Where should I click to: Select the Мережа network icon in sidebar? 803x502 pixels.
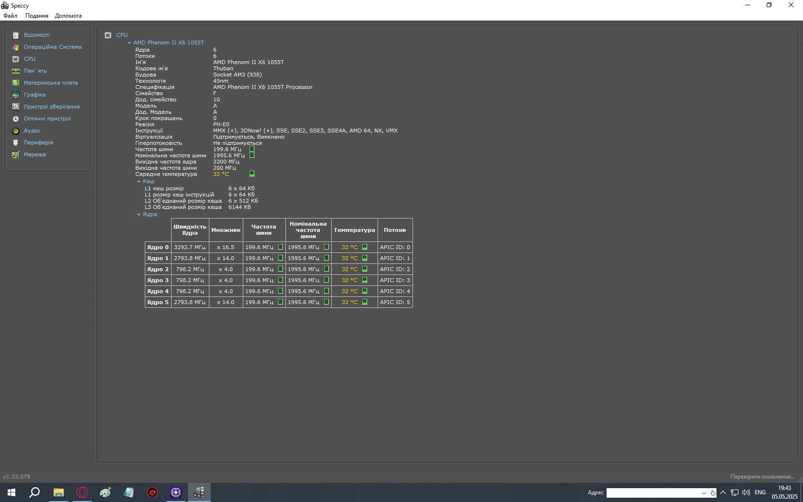click(16, 154)
